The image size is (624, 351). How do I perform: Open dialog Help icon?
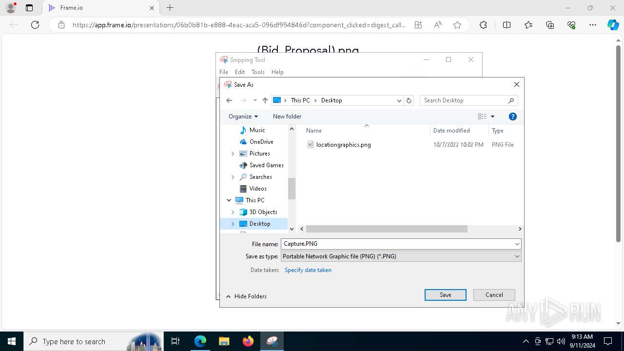click(512, 117)
